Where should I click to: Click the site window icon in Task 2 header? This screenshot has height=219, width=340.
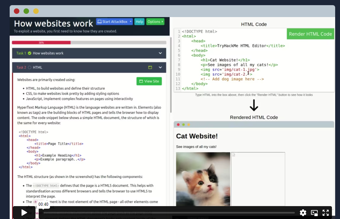(x=150, y=68)
